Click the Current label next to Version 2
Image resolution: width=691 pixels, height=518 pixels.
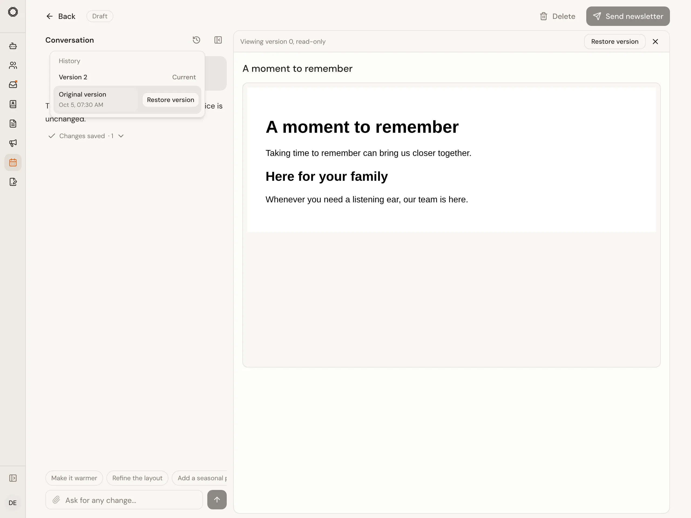[x=184, y=77]
